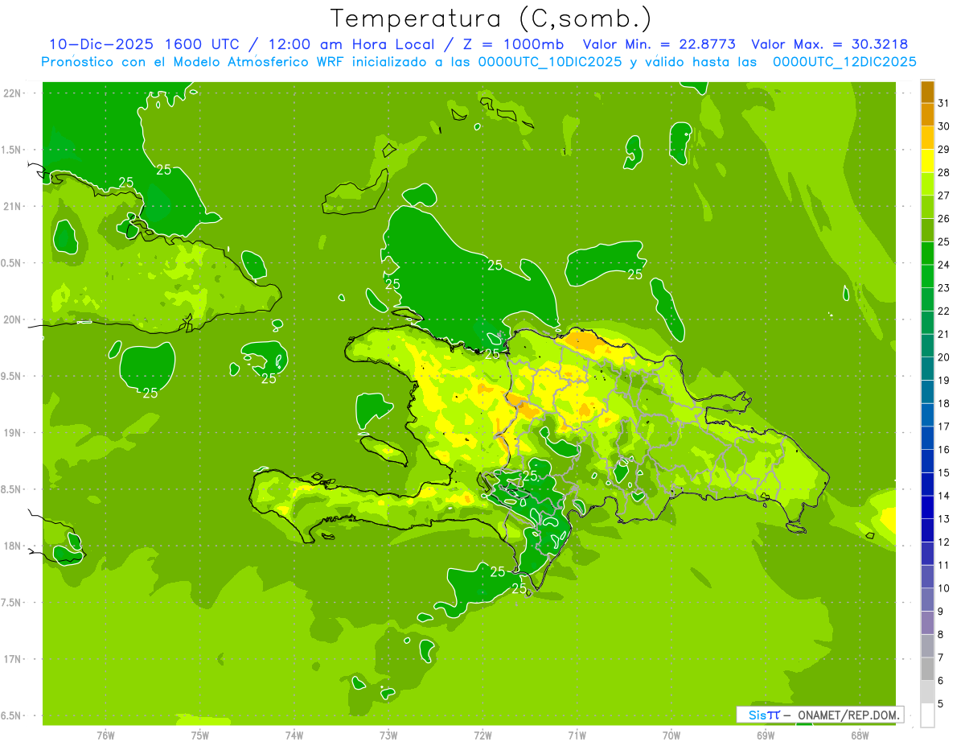The image size is (965, 746).
Task: Click the dark blue colorbar segment between 13 and 14
Action: click(927, 507)
